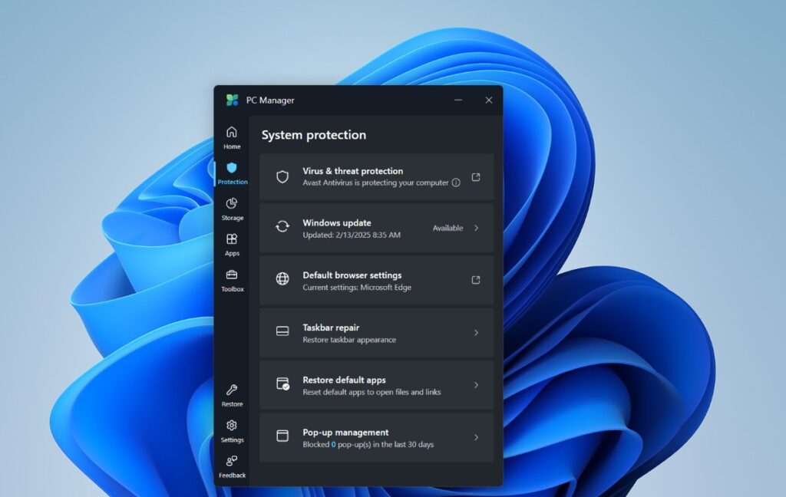The width and height of the screenshot is (786, 497).
Task: Select the Apps sidebar icon
Action: (232, 239)
